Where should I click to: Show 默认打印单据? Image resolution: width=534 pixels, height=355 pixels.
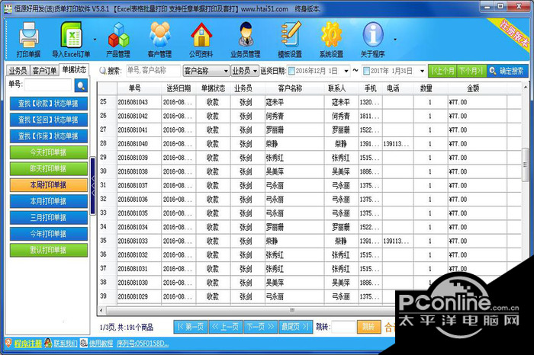48,251
